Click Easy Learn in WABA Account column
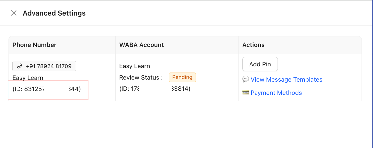 pyautogui.click(x=135, y=66)
